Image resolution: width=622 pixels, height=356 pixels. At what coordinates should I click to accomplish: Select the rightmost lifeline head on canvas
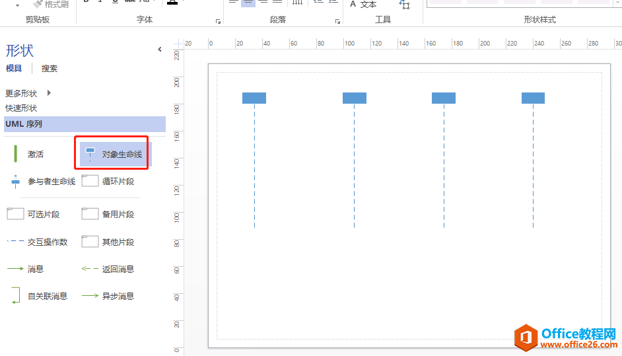(533, 98)
